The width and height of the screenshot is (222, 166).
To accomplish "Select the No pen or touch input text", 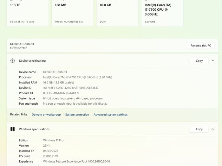I will coord(75,104).
